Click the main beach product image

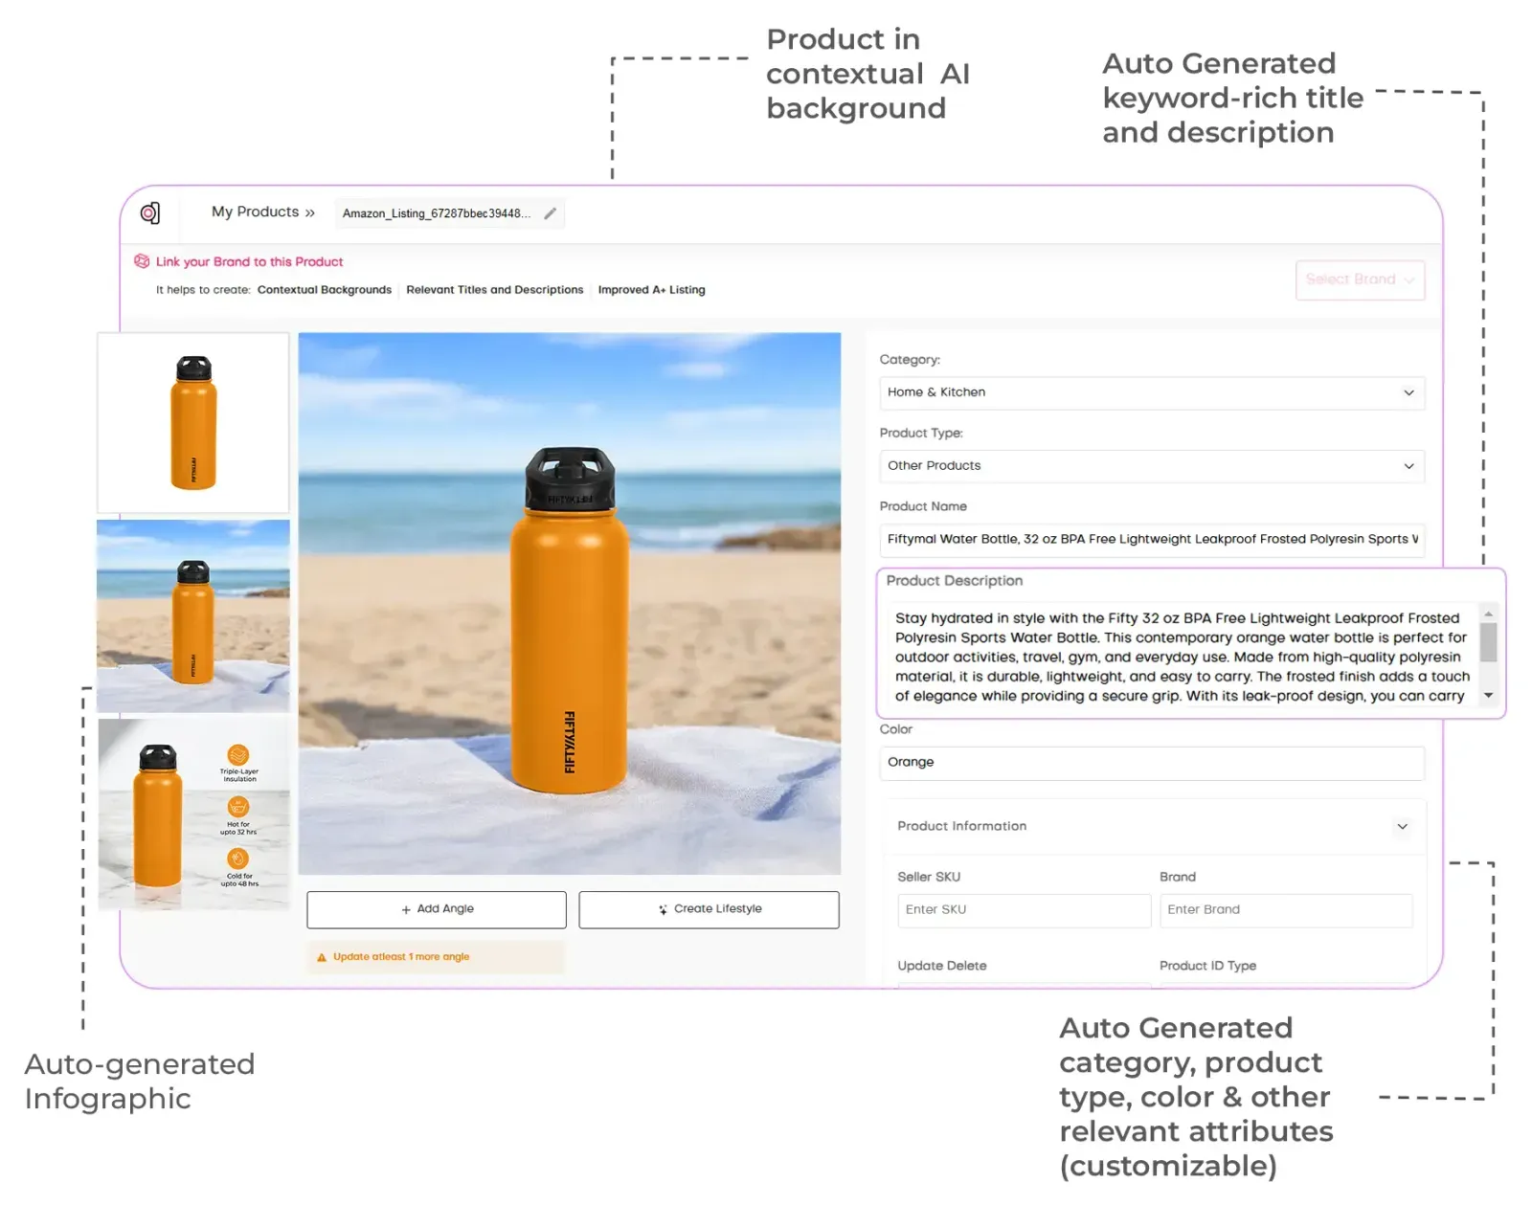tap(570, 603)
